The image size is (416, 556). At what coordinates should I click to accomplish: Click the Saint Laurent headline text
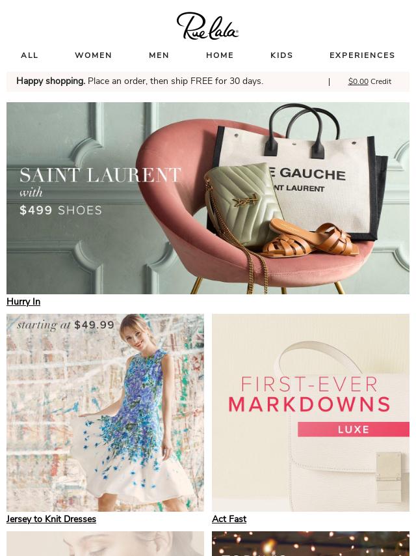coord(101,175)
